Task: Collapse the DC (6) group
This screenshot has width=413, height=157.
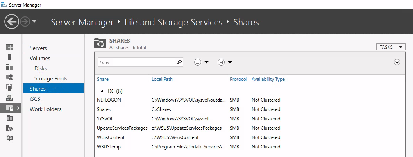Action: click(x=102, y=91)
